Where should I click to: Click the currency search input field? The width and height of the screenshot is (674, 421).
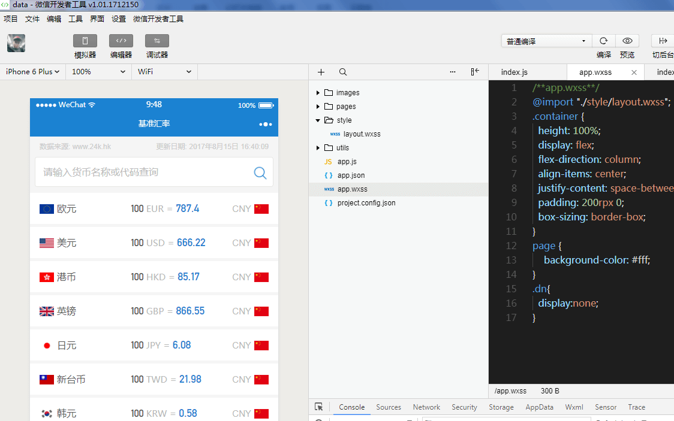tap(144, 172)
